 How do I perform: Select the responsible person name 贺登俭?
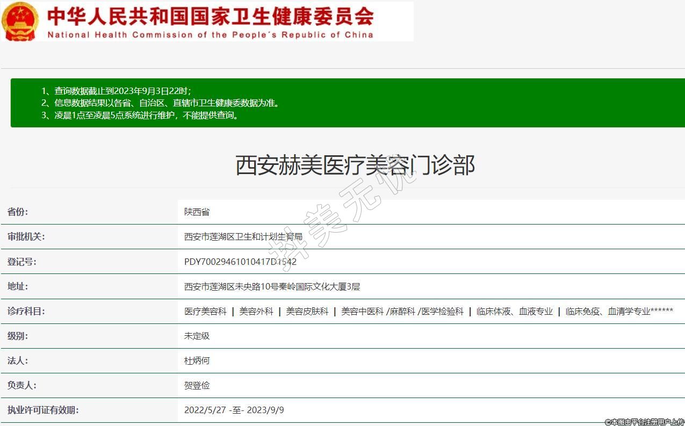197,386
